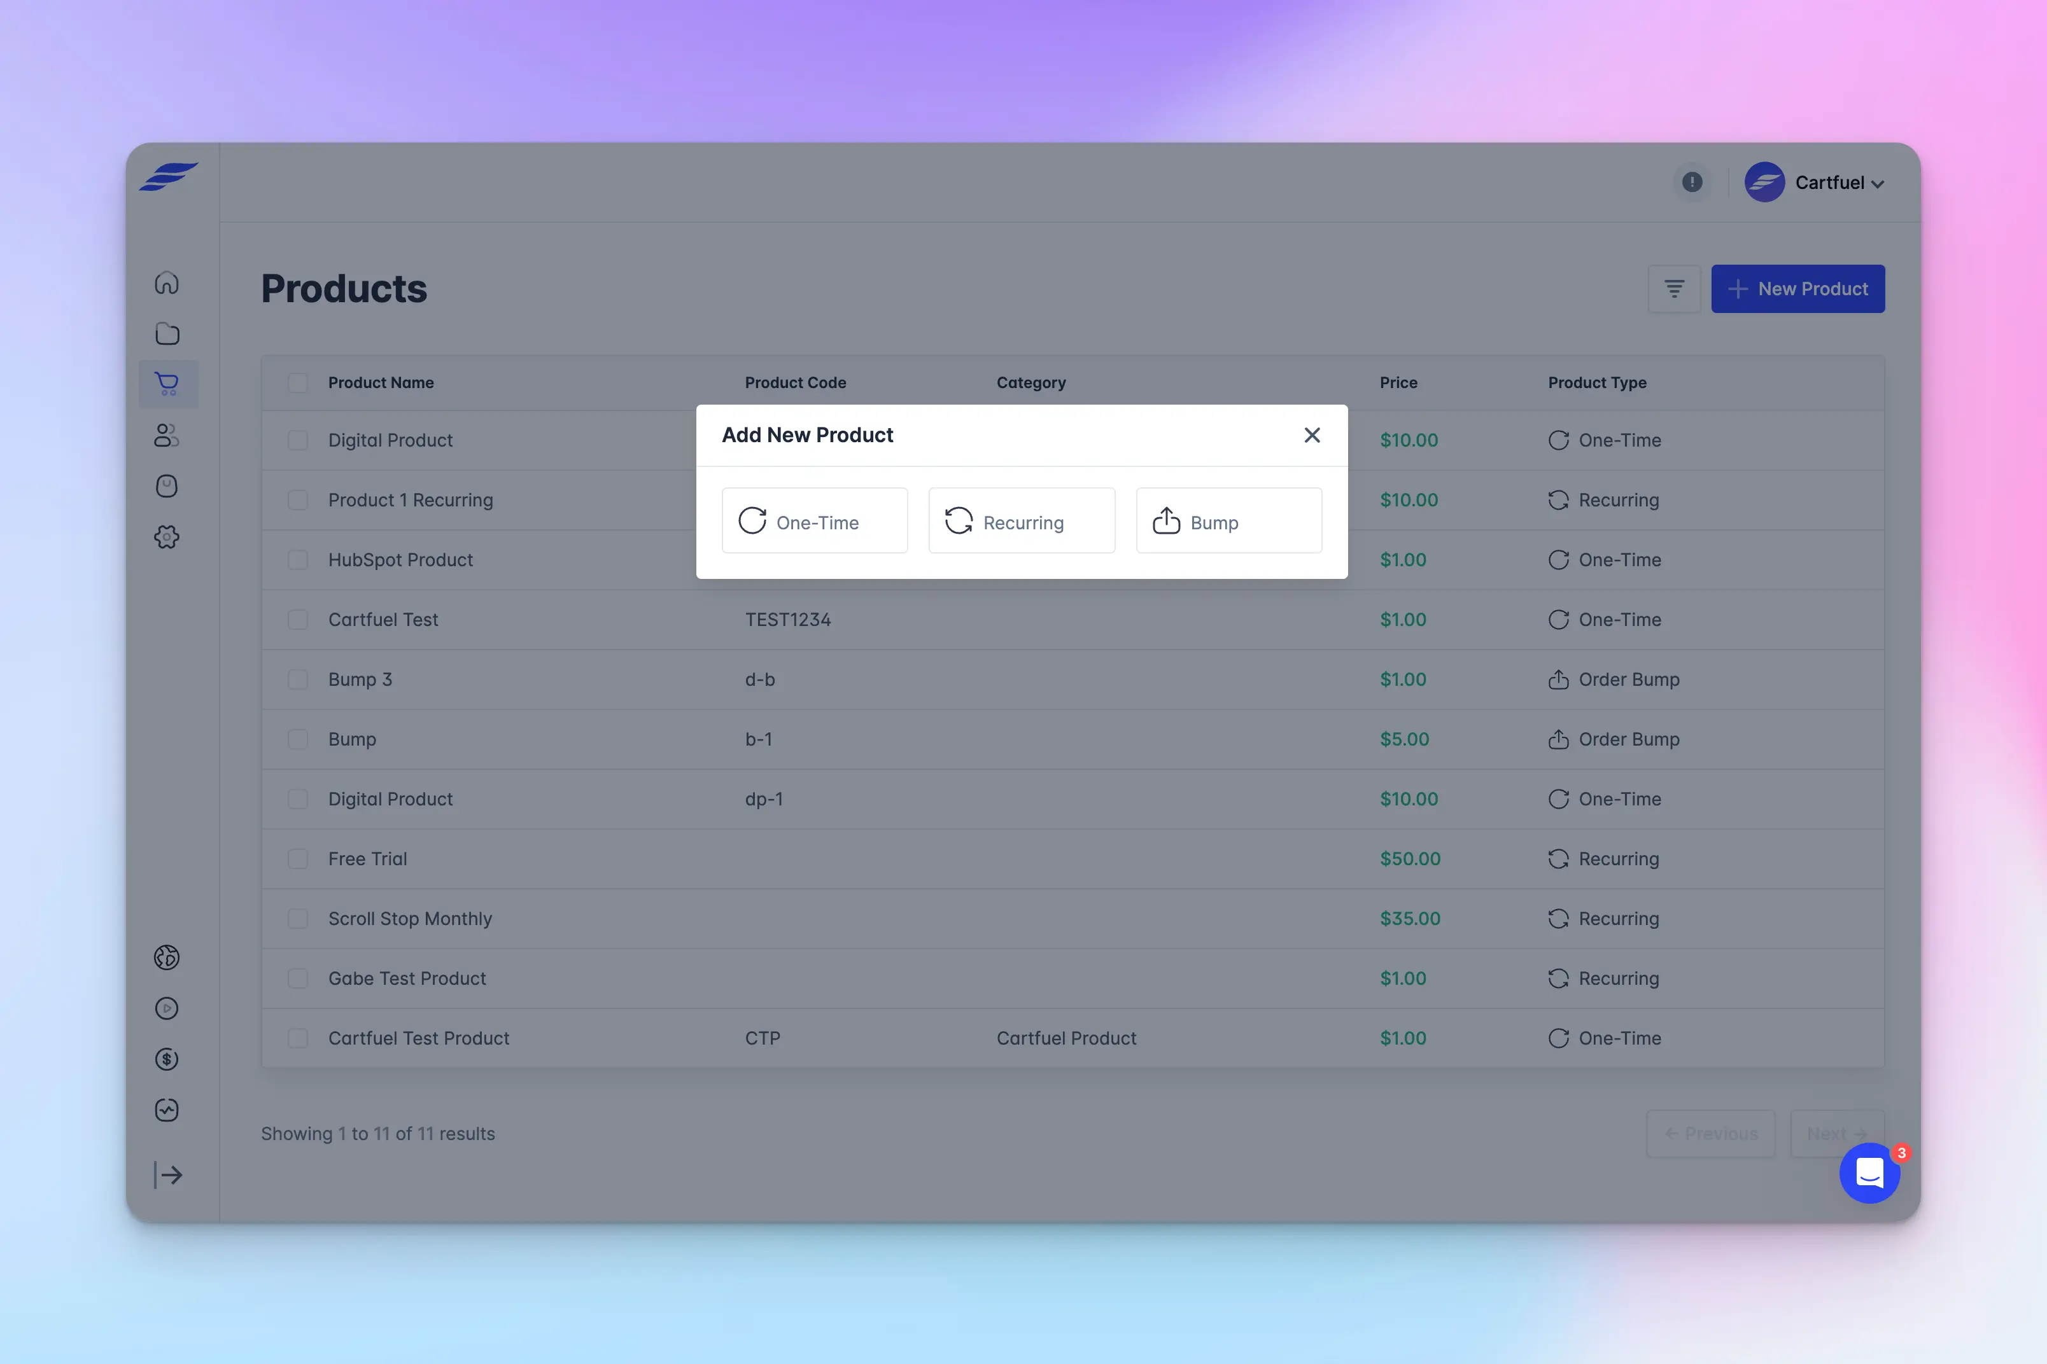This screenshot has height=1364, width=2047.
Task: Click the New Product button
Action: (1798, 289)
